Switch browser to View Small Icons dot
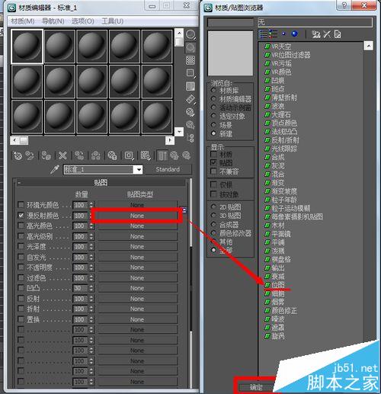Image resolution: width=381 pixels, height=394 pixels. coord(283,34)
